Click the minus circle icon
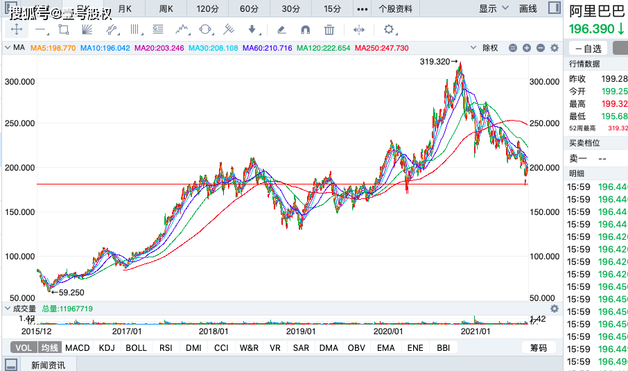 (x=540, y=48)
